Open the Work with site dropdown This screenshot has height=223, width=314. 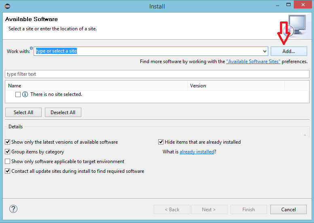[265, 51]
